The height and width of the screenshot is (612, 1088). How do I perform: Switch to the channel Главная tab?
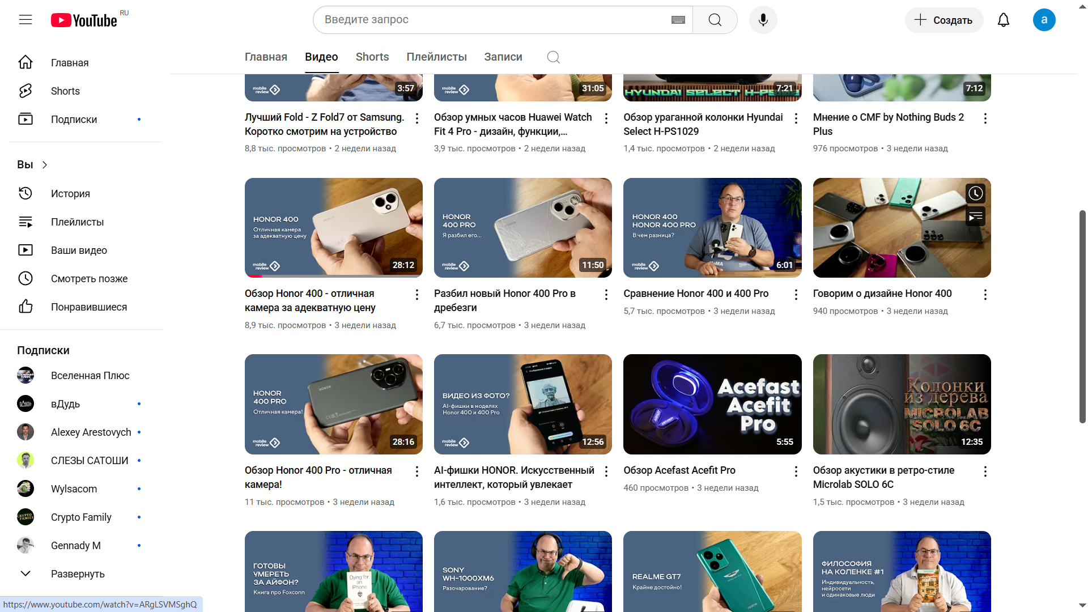click(266, 57)
